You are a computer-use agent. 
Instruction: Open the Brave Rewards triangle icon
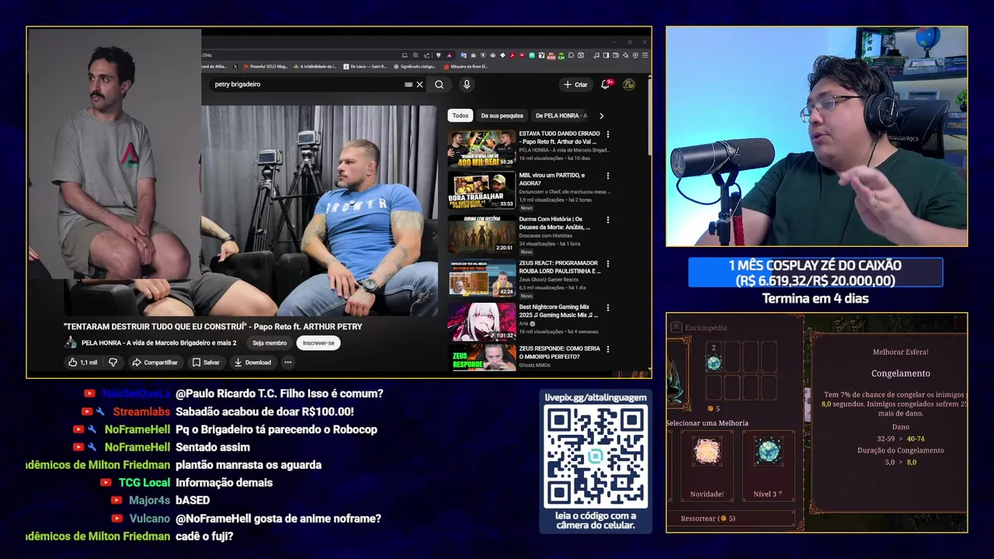tap(449, 55)
